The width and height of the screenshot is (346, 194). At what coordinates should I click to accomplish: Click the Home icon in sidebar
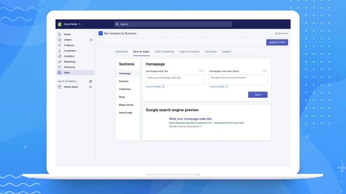[x=59, y=34]
